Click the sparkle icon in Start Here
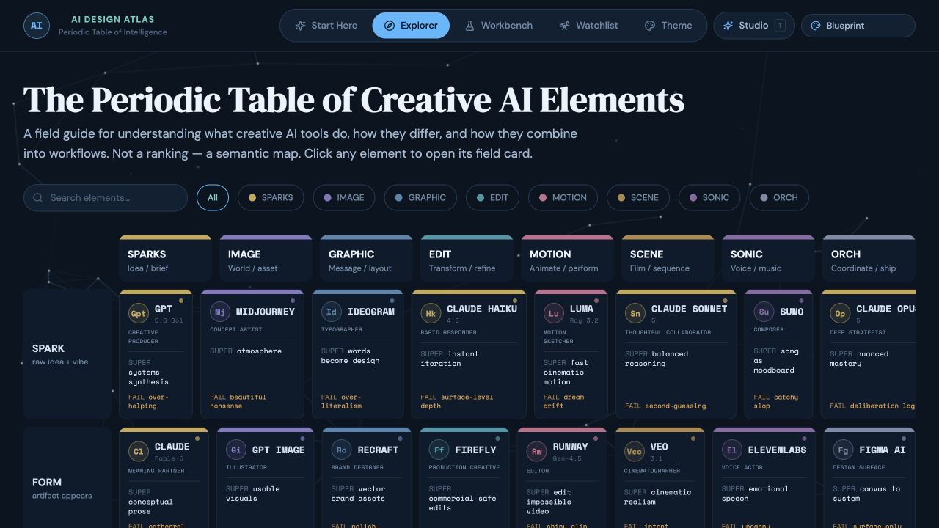Screen dimensions: 939x528 coord(300,26)
